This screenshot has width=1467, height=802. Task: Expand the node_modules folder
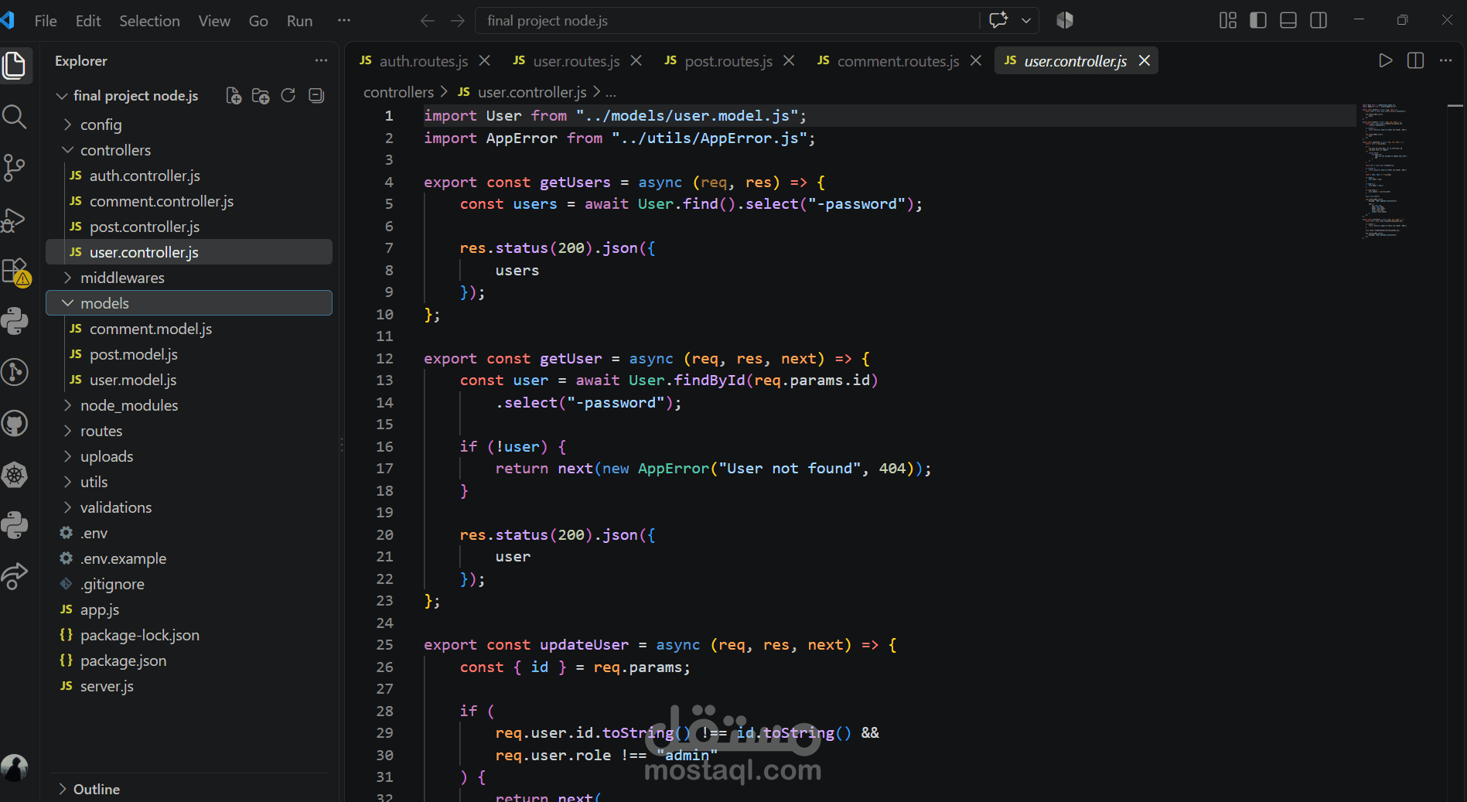(189, 405)
